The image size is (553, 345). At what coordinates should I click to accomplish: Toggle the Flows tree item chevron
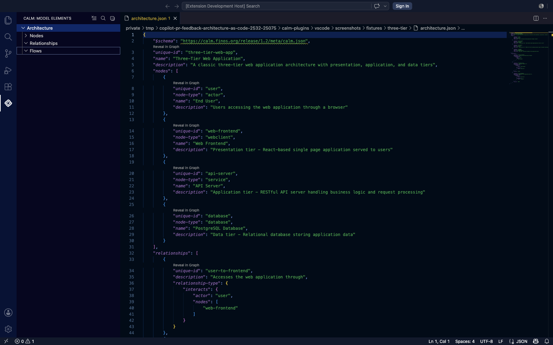click(26, 51)
